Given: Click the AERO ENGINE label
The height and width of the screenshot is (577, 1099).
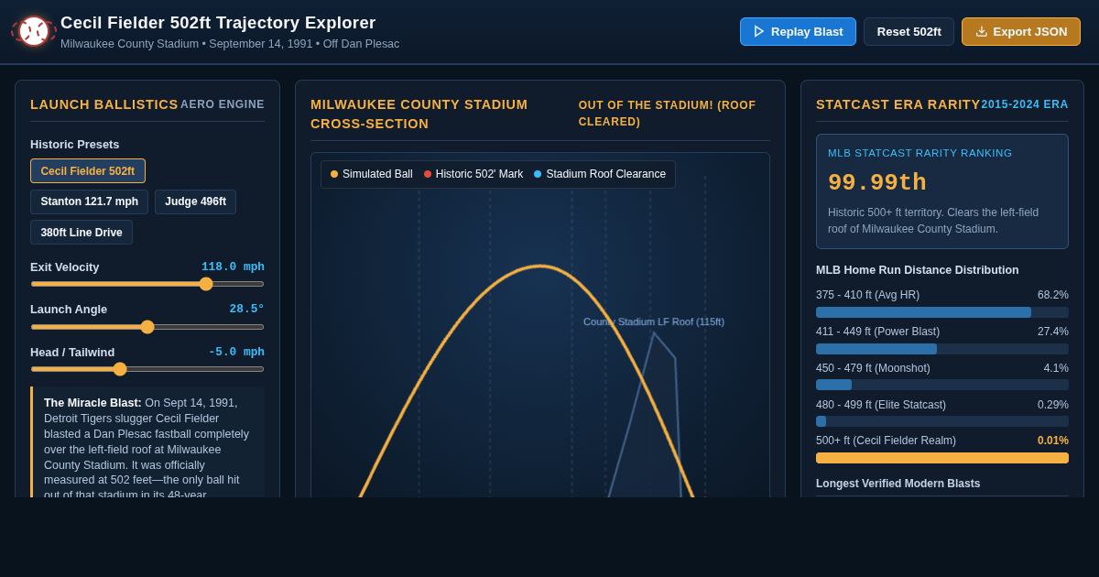Looking at the screenshot, I should pyautogui.click(x=223, y=104).
